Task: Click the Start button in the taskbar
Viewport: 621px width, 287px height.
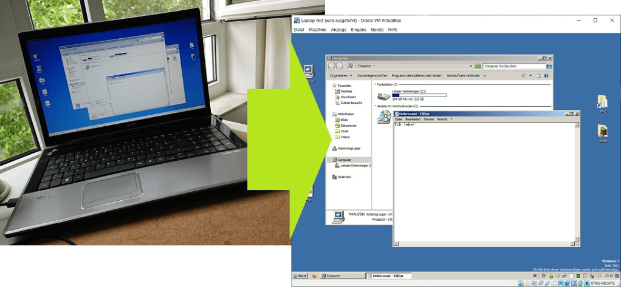Action: click(300, 276)
